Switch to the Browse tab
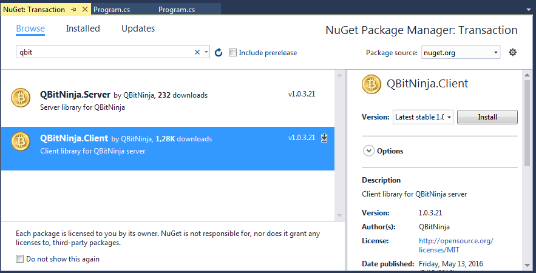This screenshot has height=273, width=536. tap(30, 29)
